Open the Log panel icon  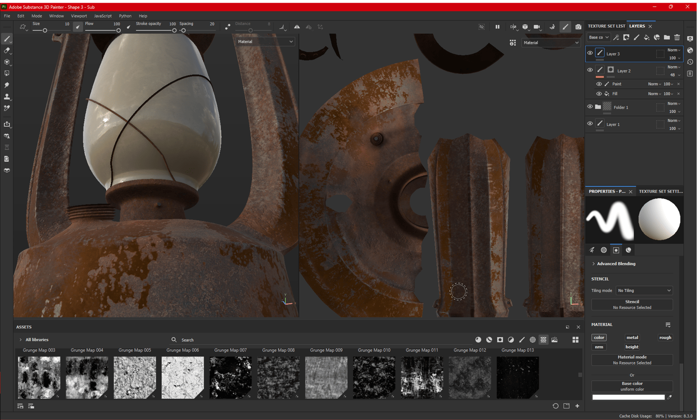click(x=690, y=73)
